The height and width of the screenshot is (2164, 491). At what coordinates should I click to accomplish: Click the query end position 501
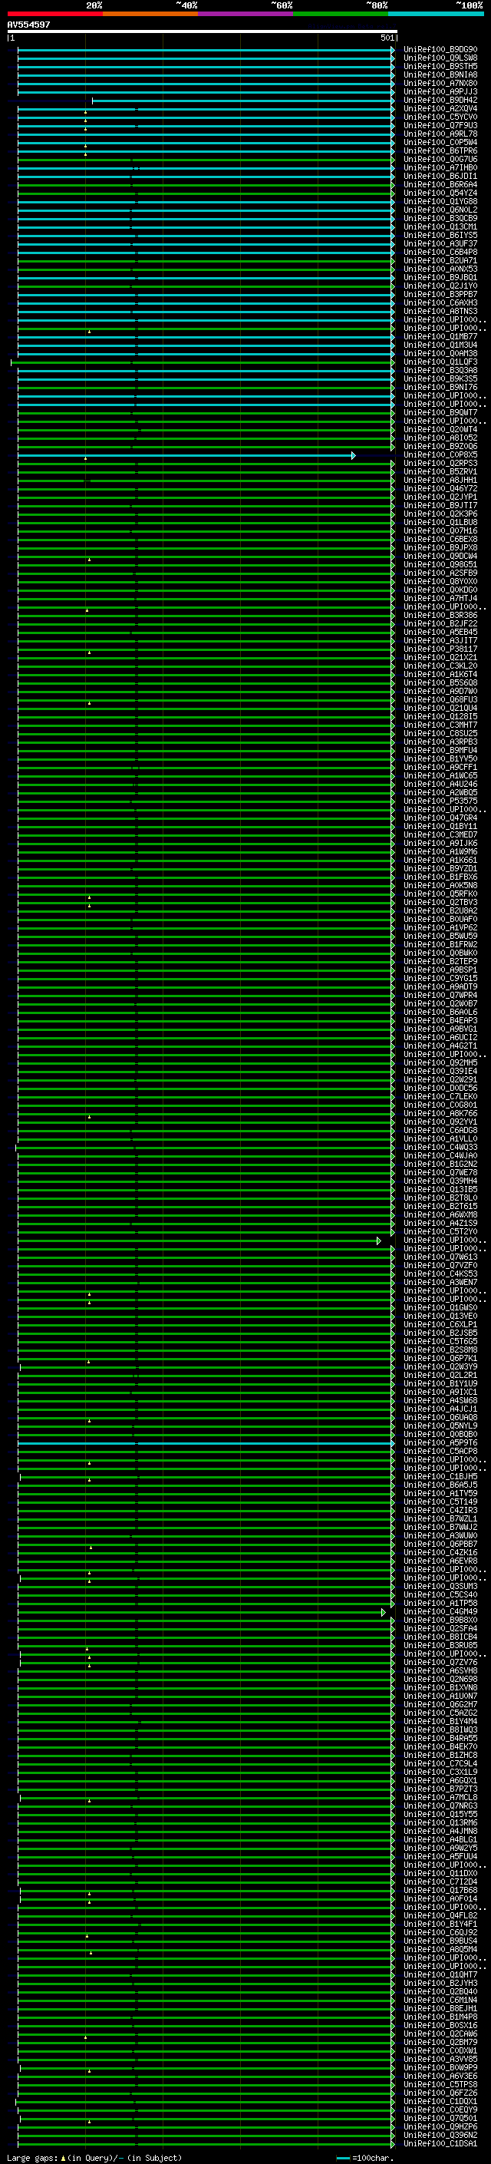[x=387, y=38]
